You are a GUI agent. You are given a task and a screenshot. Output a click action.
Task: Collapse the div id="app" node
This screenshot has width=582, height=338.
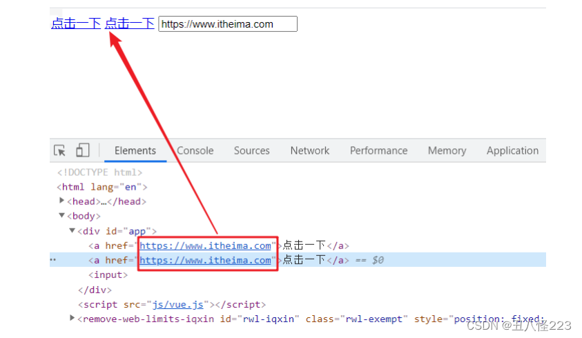point(72,230)
